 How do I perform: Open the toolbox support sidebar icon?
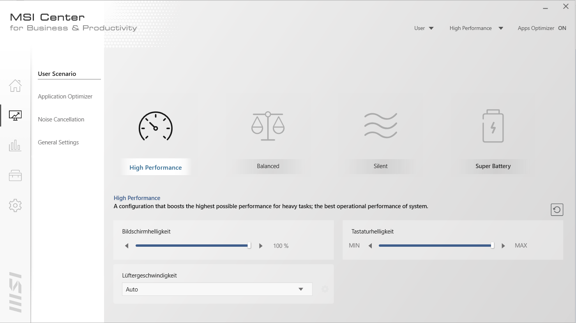tap(15, 176)
